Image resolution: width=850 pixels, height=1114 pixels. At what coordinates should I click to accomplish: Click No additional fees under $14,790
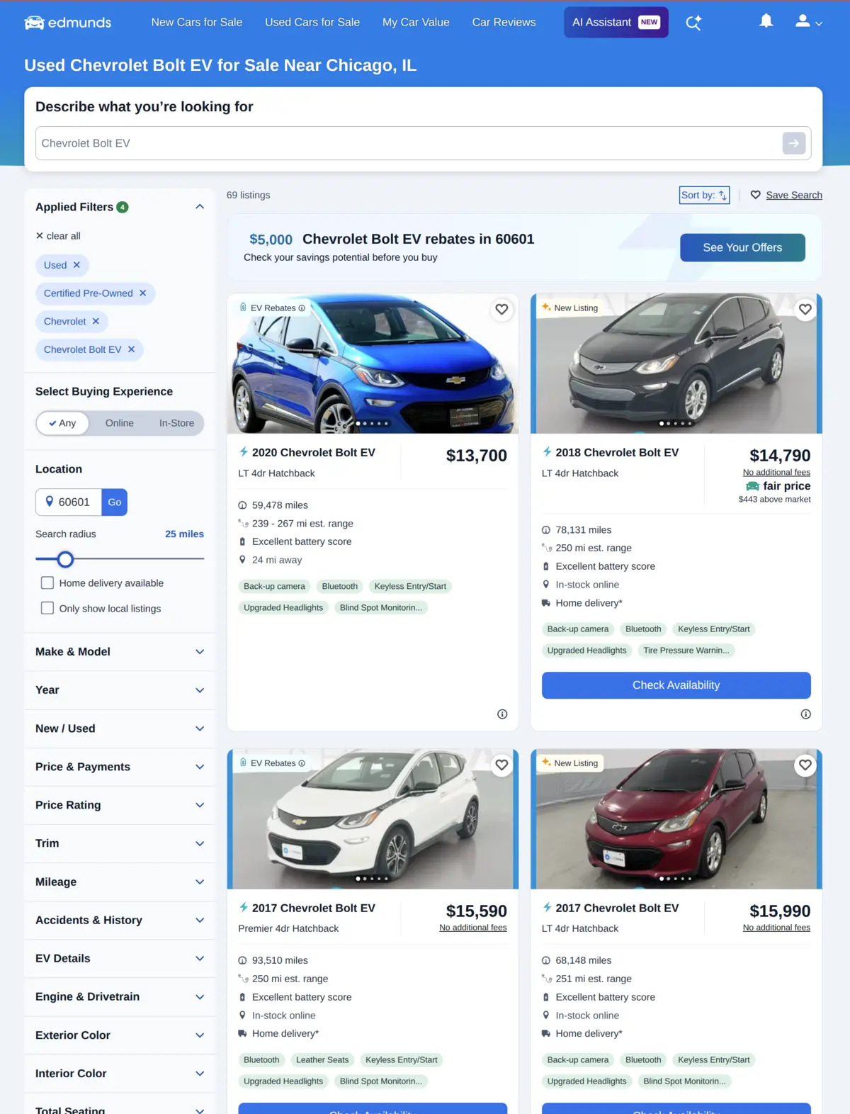[776, 473]
